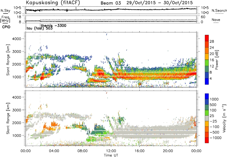Click the 'Velocity [m s-1]' color bar title
This screenshot has width=227, height=157.
pos(224,118)
